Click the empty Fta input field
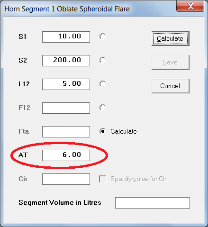The width and height of the screenshot is (208, 227). point(66,132)
